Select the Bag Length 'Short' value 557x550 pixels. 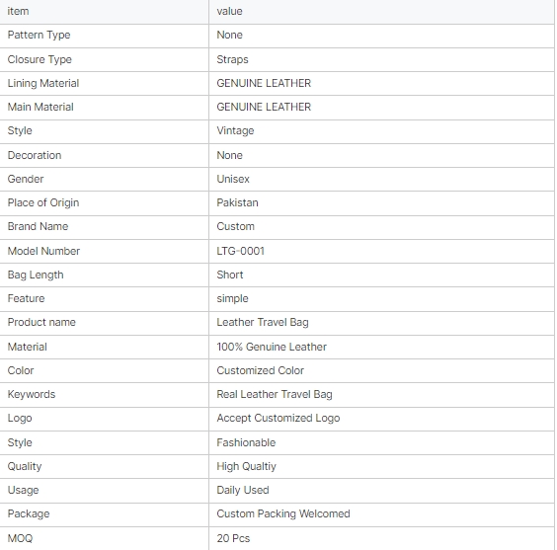[230, 275]
